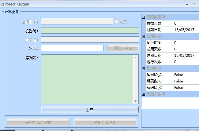Click the 有效天数 property label
The height and width of the screenshot is (131, 199).
tap(154, 24)
